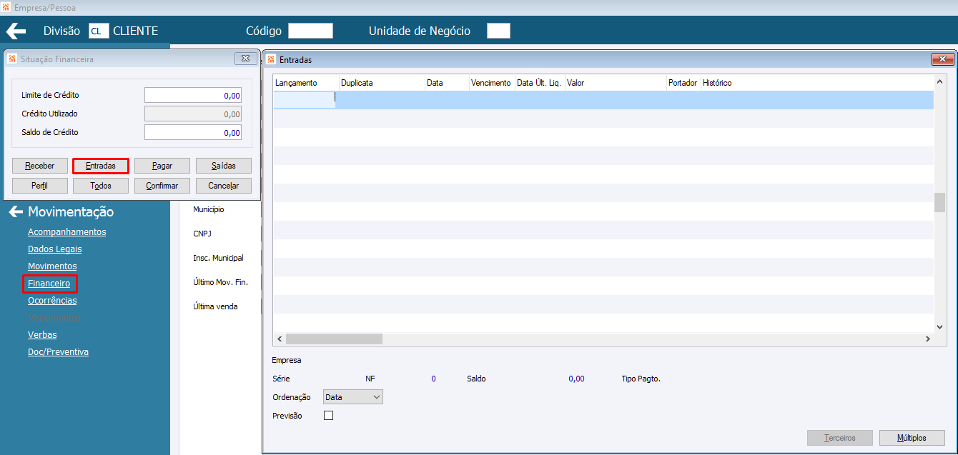Viewport: 958px width, 455px height.
Task: Click the Saídas button
Action: click(x=224, y=166)
